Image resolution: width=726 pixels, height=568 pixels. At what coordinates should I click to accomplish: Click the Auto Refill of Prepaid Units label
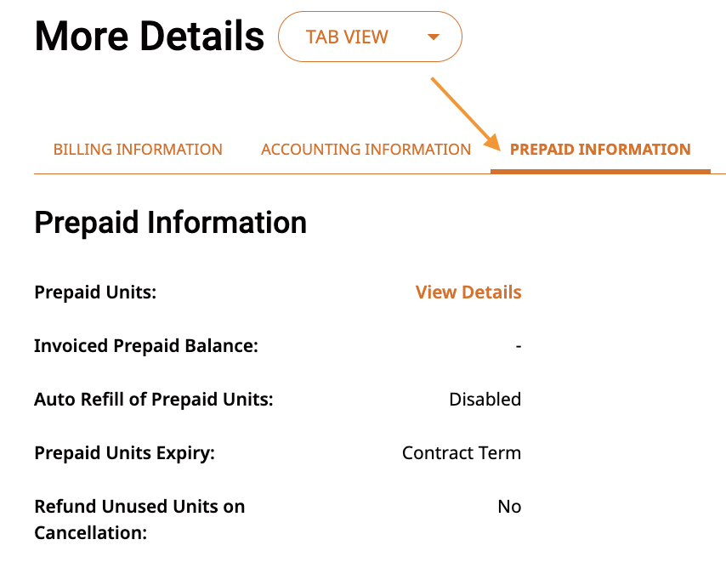point(154,400)
